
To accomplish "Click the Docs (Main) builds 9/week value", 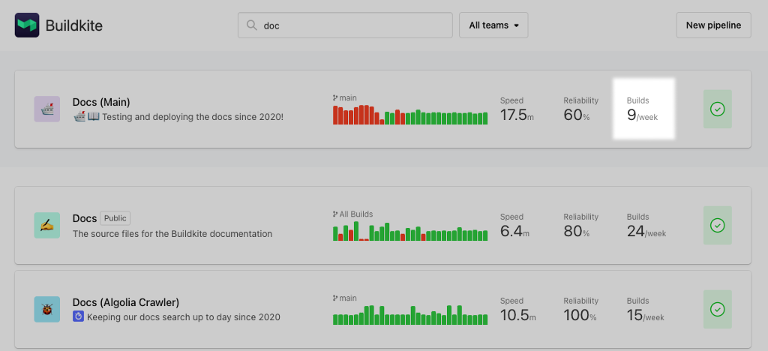I will 642,115.
